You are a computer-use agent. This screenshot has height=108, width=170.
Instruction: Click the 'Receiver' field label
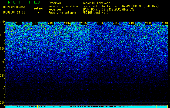tap(55, 9)
